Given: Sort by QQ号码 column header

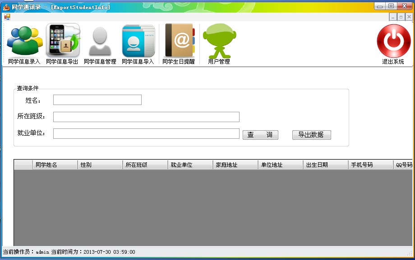Looking at the screenshot, I should tap(403, 165).
